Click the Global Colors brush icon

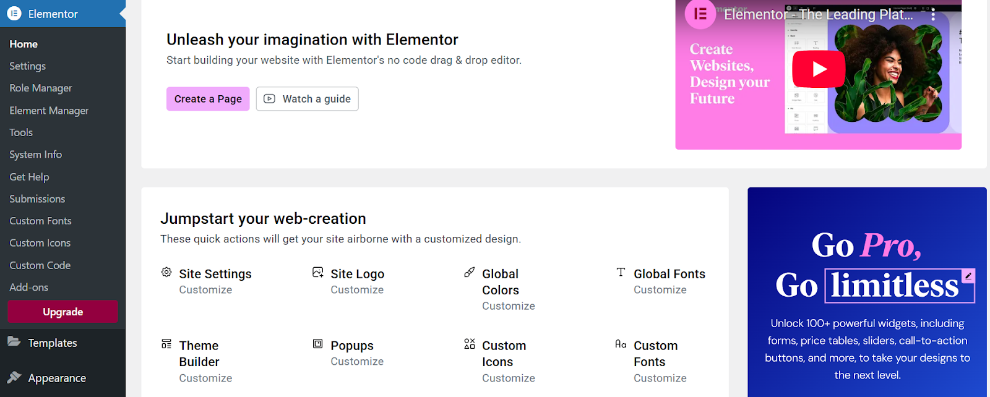tap(470, 272)
